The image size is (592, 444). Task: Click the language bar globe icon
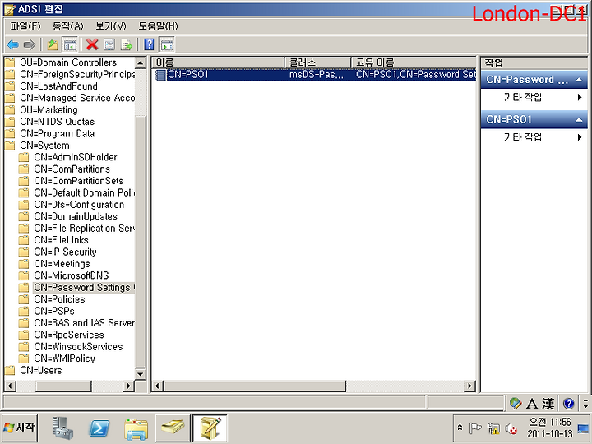coord(516,403)
